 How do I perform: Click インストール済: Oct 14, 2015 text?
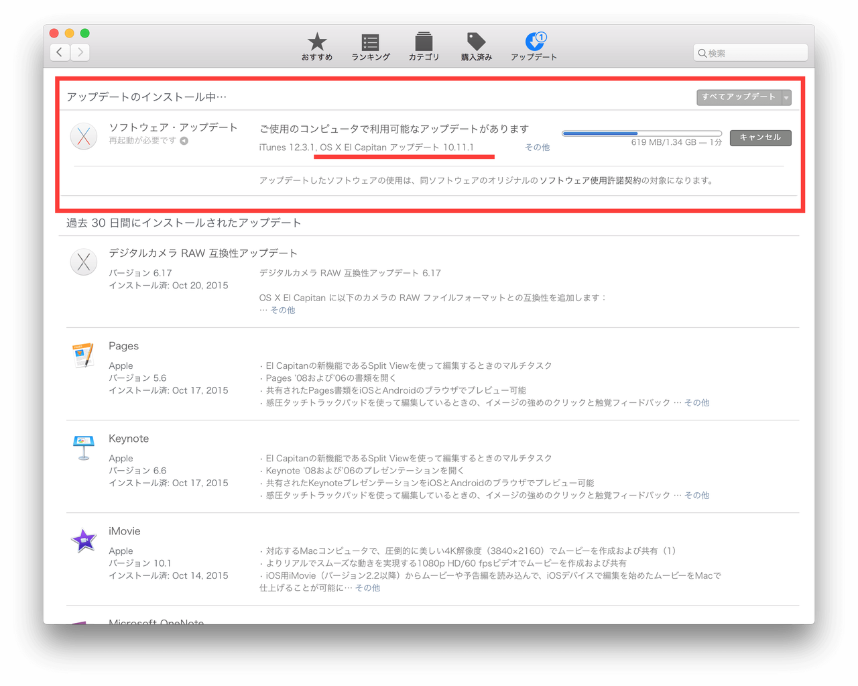coord(168,576)
